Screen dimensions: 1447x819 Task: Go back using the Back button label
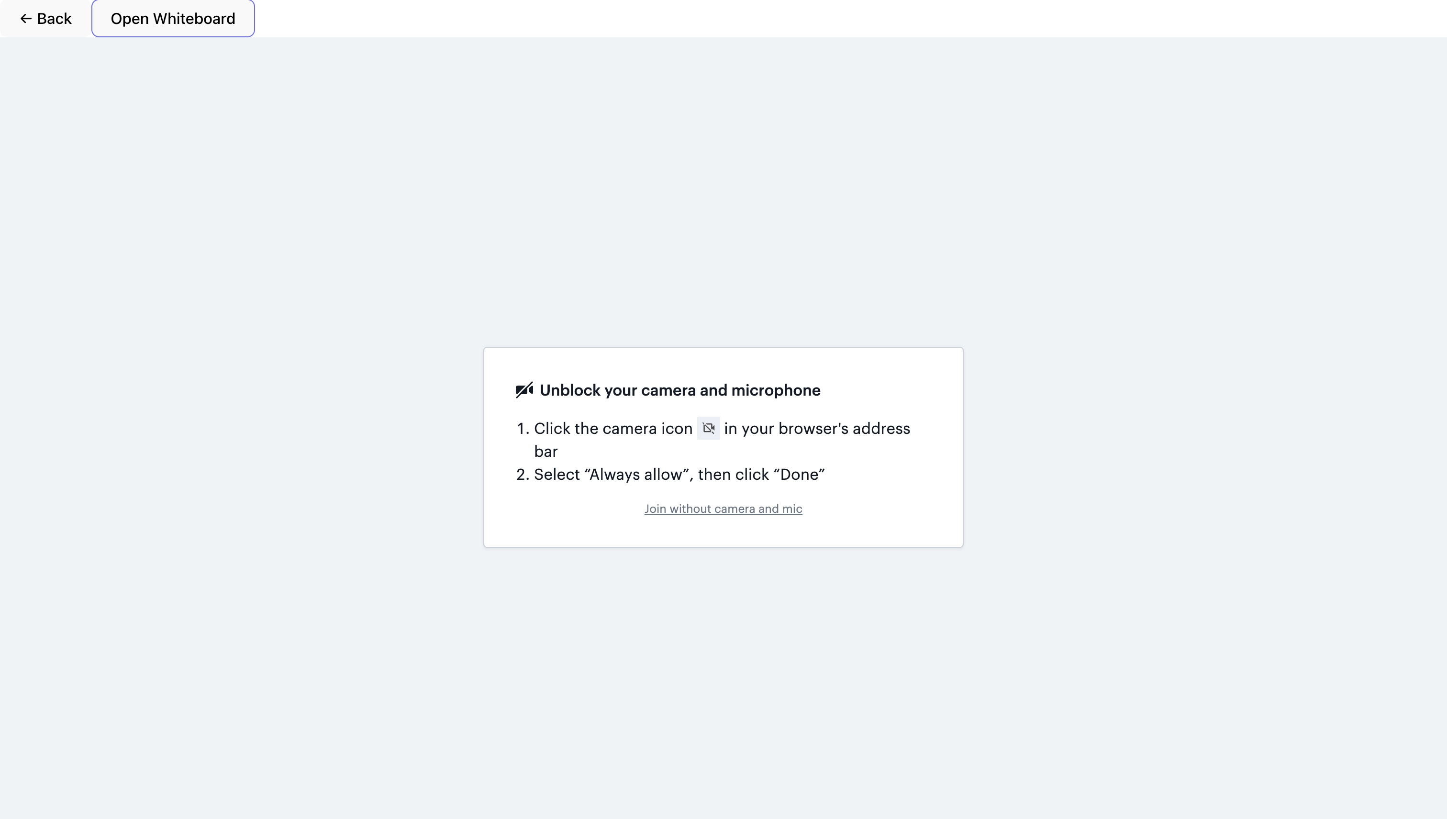tap(54, 19)
